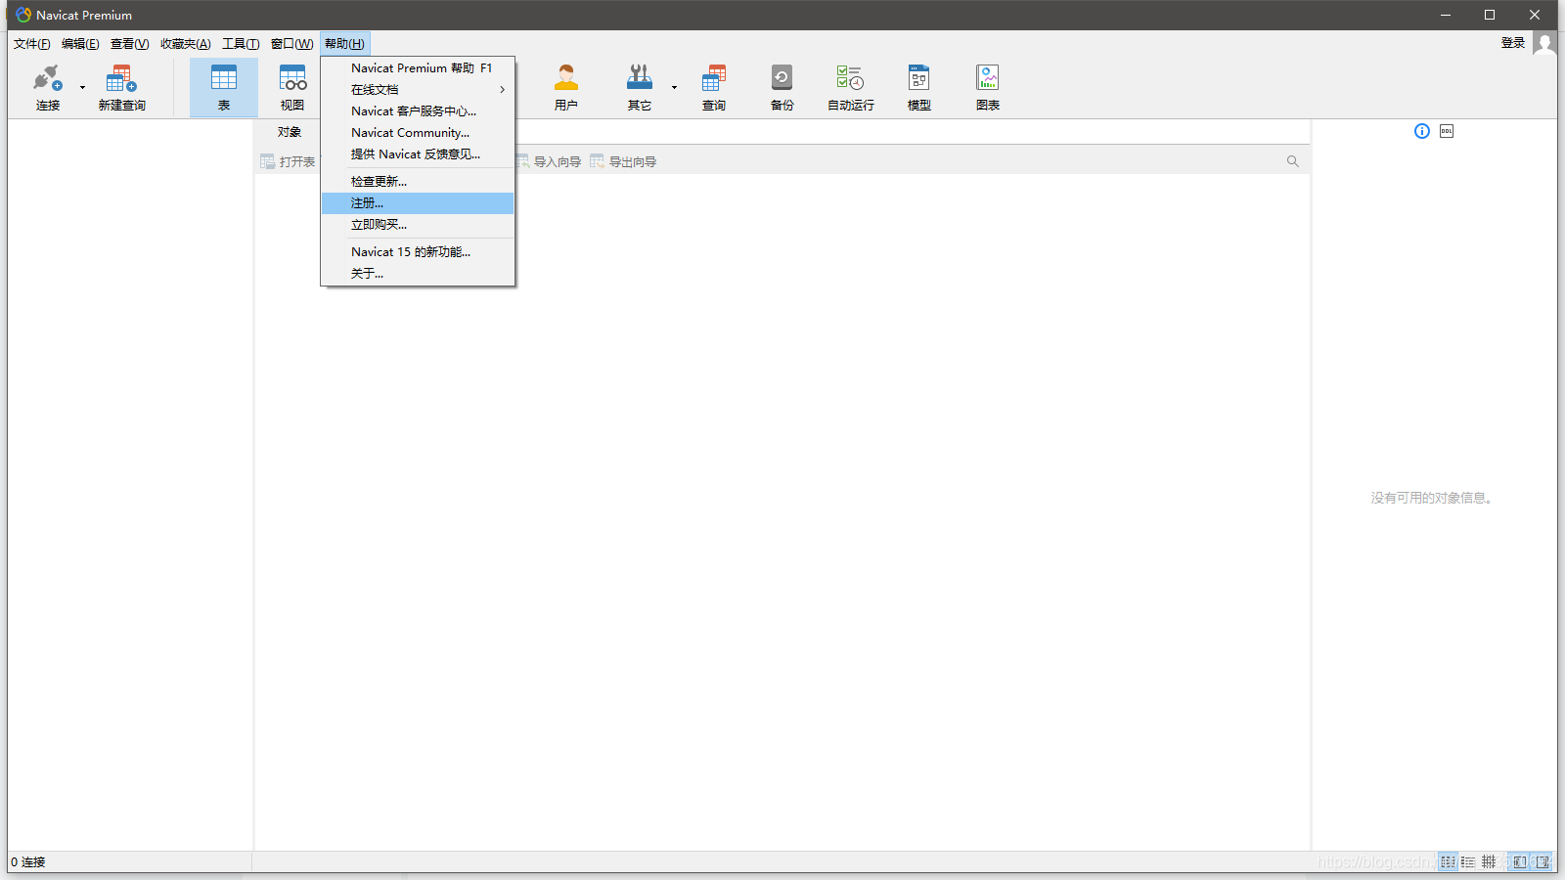1565x880 pixels.
Task: Click the 打开表 button
Action: click(288, 161)
